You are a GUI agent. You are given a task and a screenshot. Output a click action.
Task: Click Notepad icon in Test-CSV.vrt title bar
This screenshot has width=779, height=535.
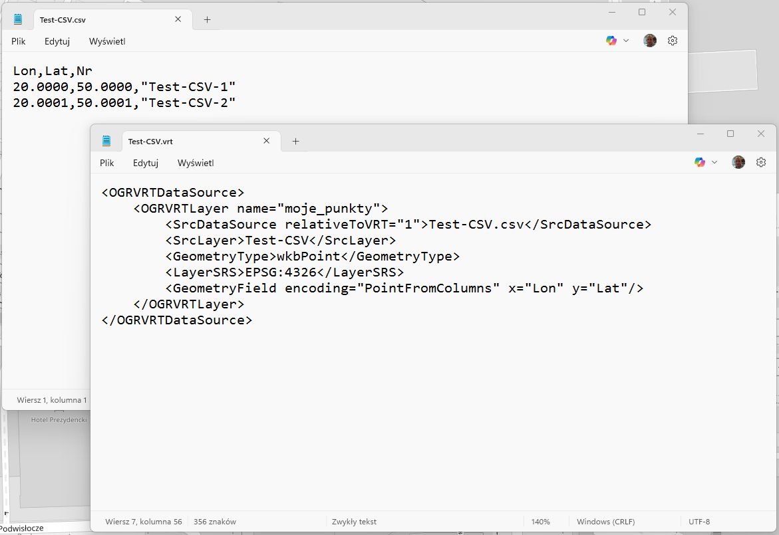pyautogui.click(x=106, y=141)
